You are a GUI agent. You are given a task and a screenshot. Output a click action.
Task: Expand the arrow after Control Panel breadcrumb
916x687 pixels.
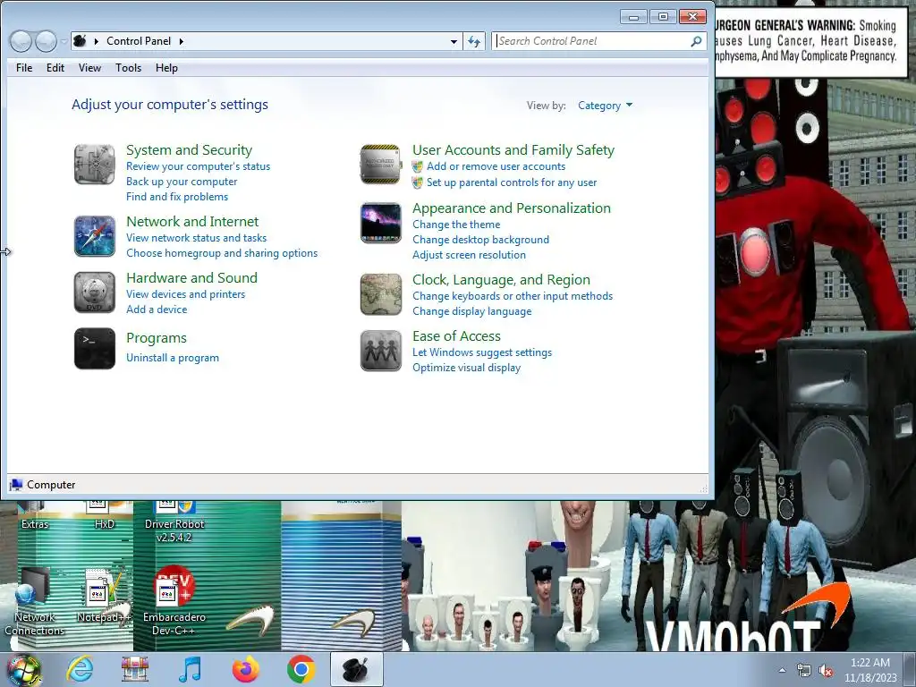click(181, 41)
